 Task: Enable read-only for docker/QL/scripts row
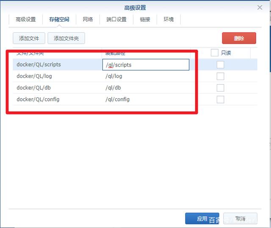point(220,64)
